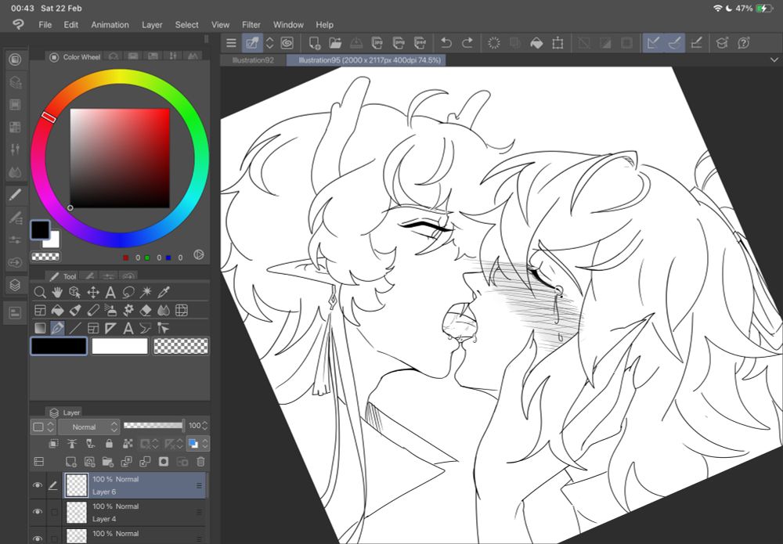783x544 pixels.
Task: Switch to the Illustration92 canvas tab
Action: coord(253,60)
